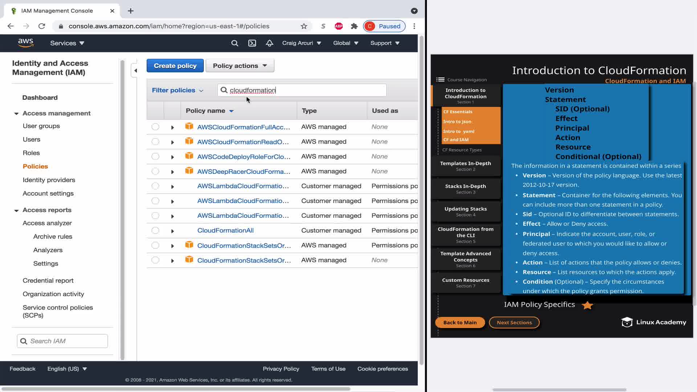Open AWS CloudShell terminal icon
Viewport: 697px width, 392px height.
252,43
